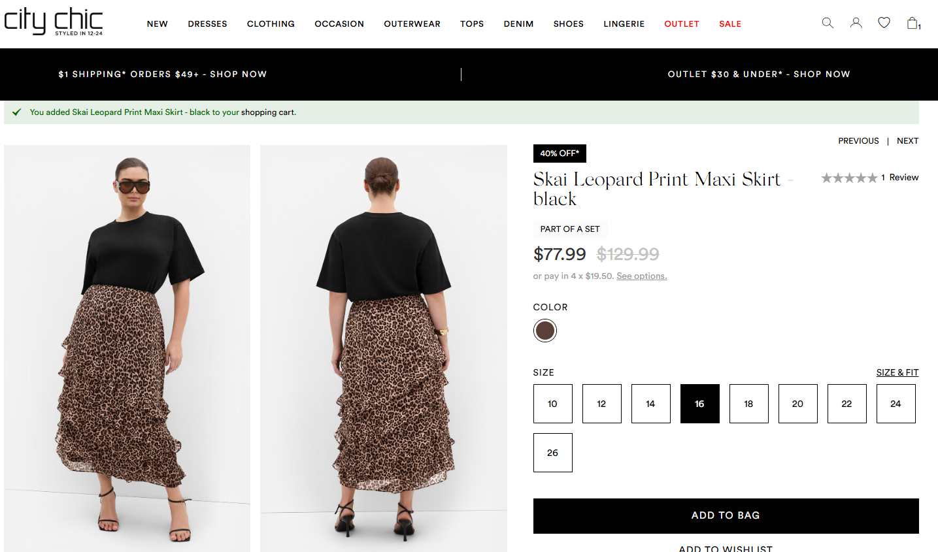Select the brown color swatch

544,331
